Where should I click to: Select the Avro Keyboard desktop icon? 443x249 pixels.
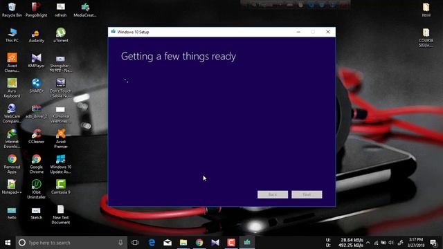pos(12,88)
